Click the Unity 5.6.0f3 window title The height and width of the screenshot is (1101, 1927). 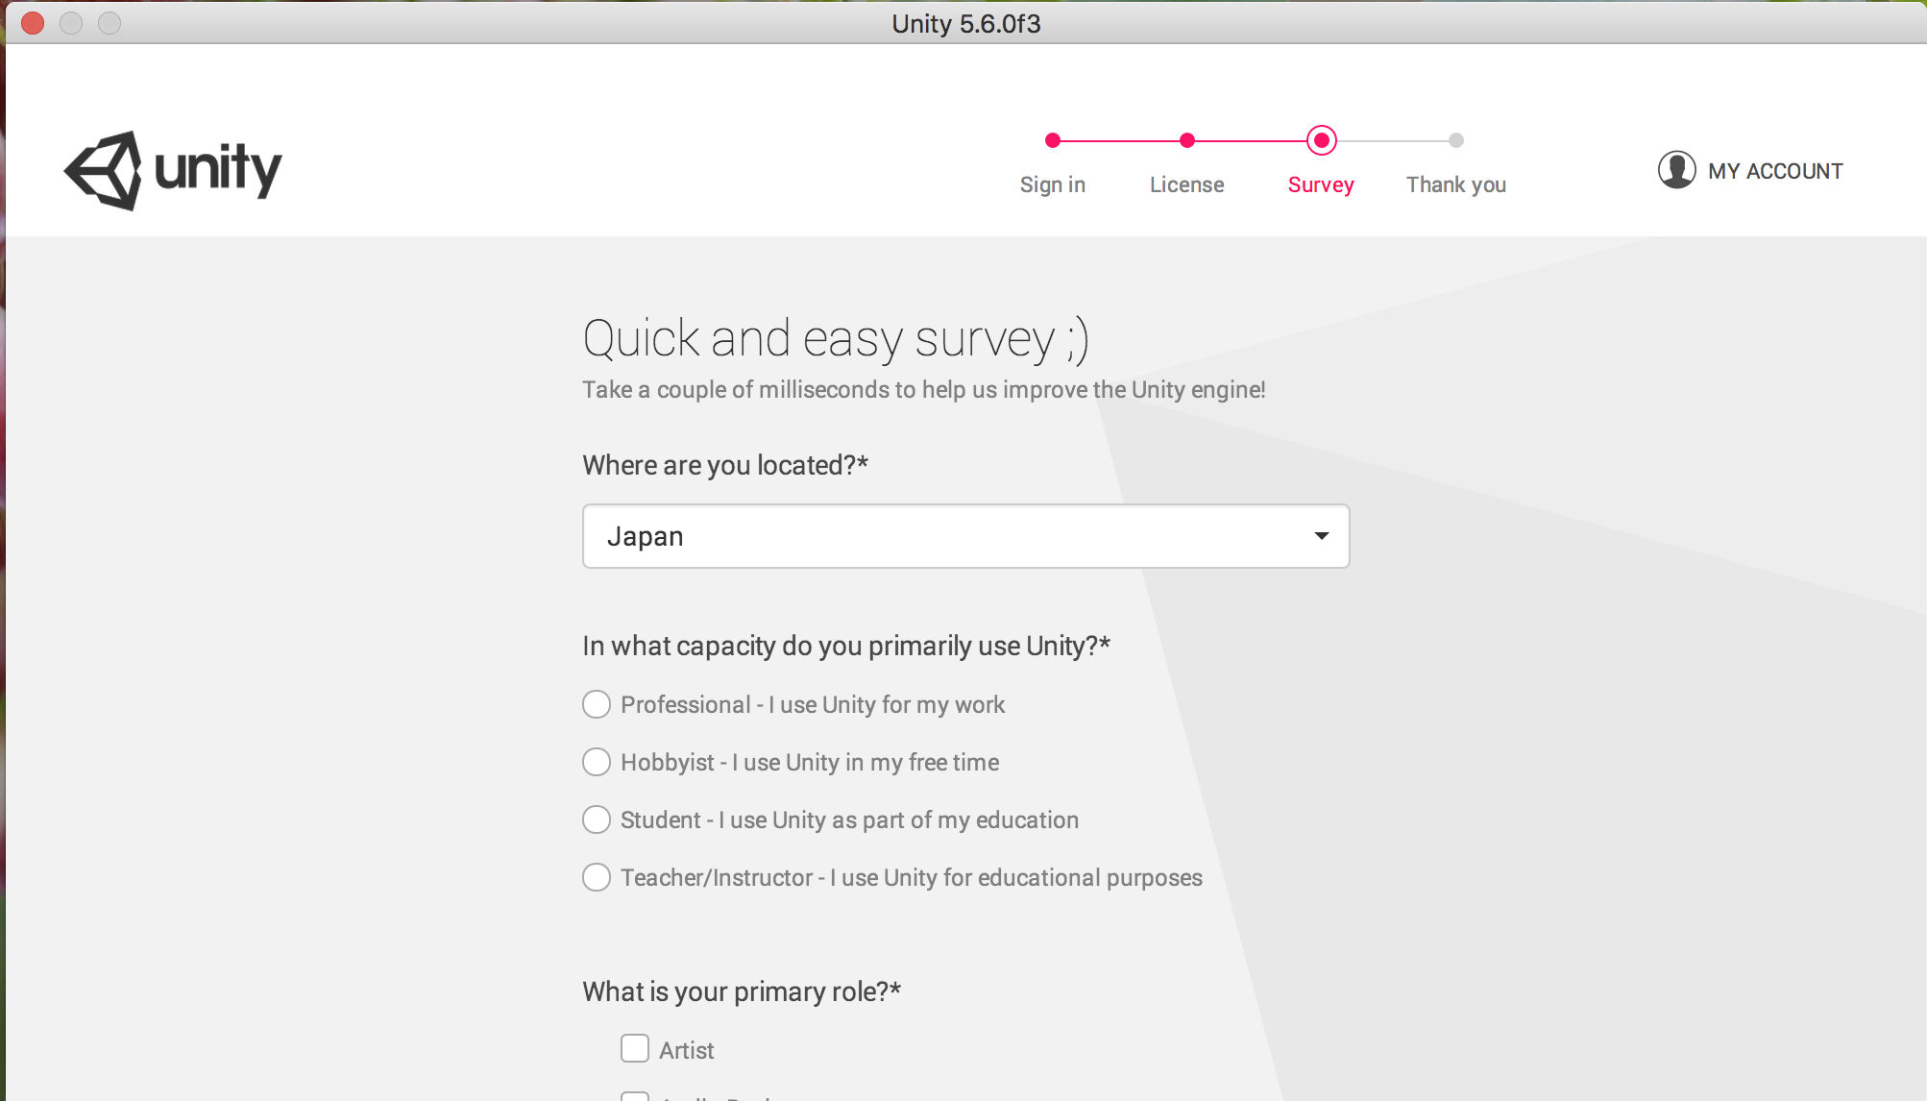point(965,23)
